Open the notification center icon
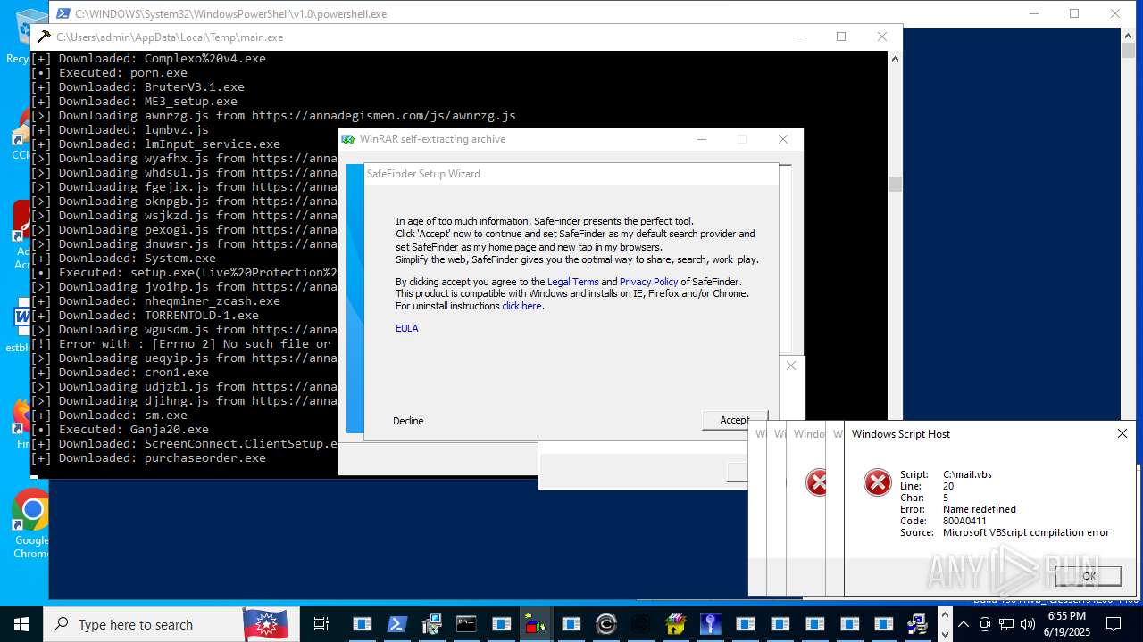 click(1114, 624)
